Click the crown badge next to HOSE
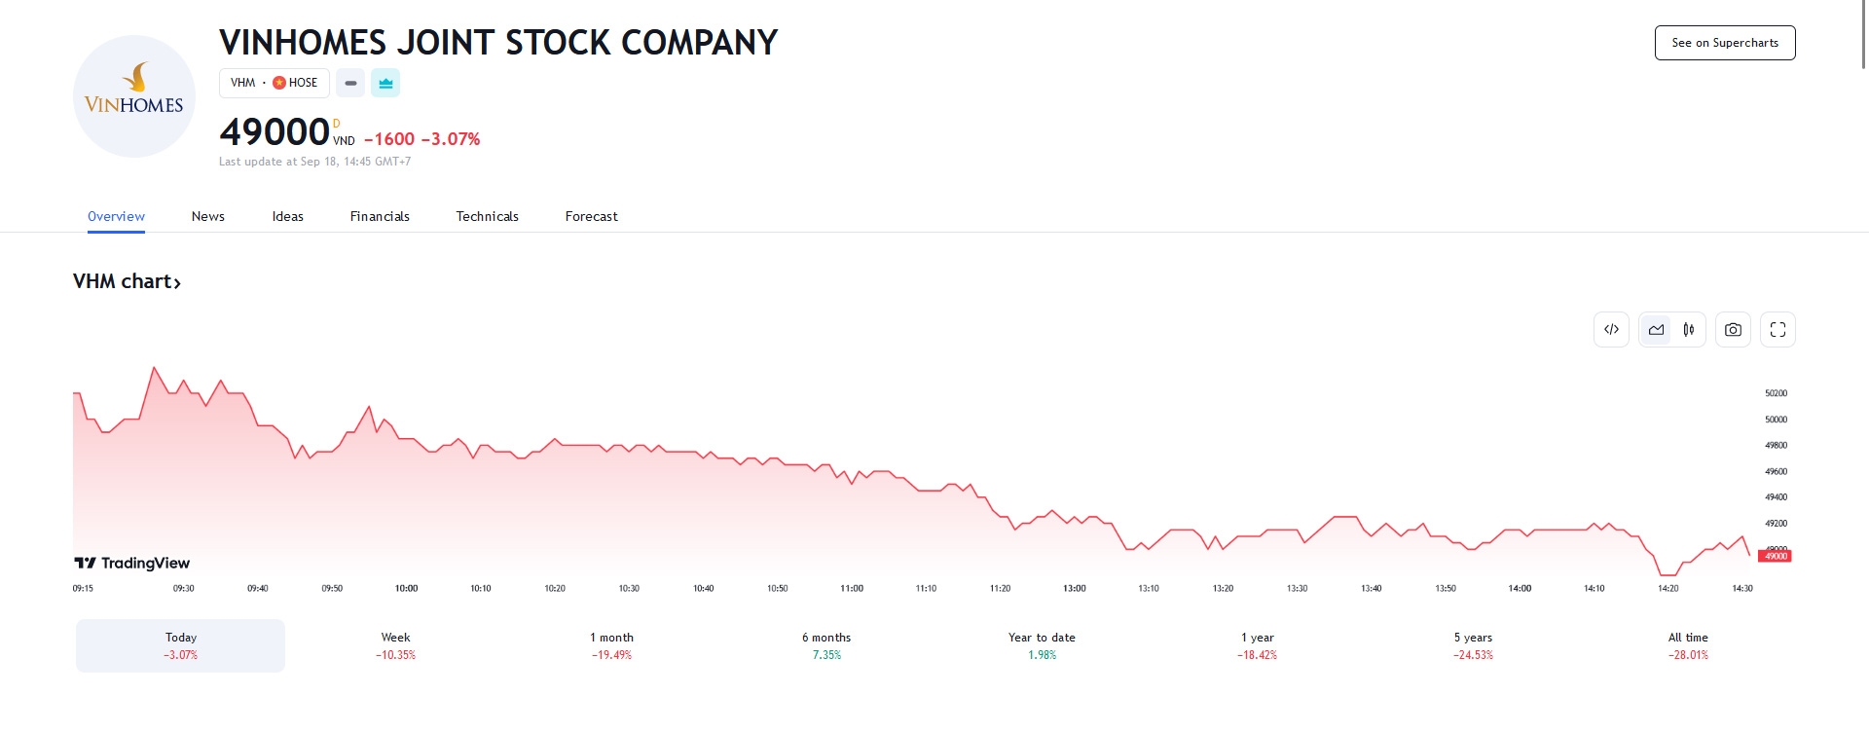This screenshot has width=1869, height=732. (x=385, y=84)
